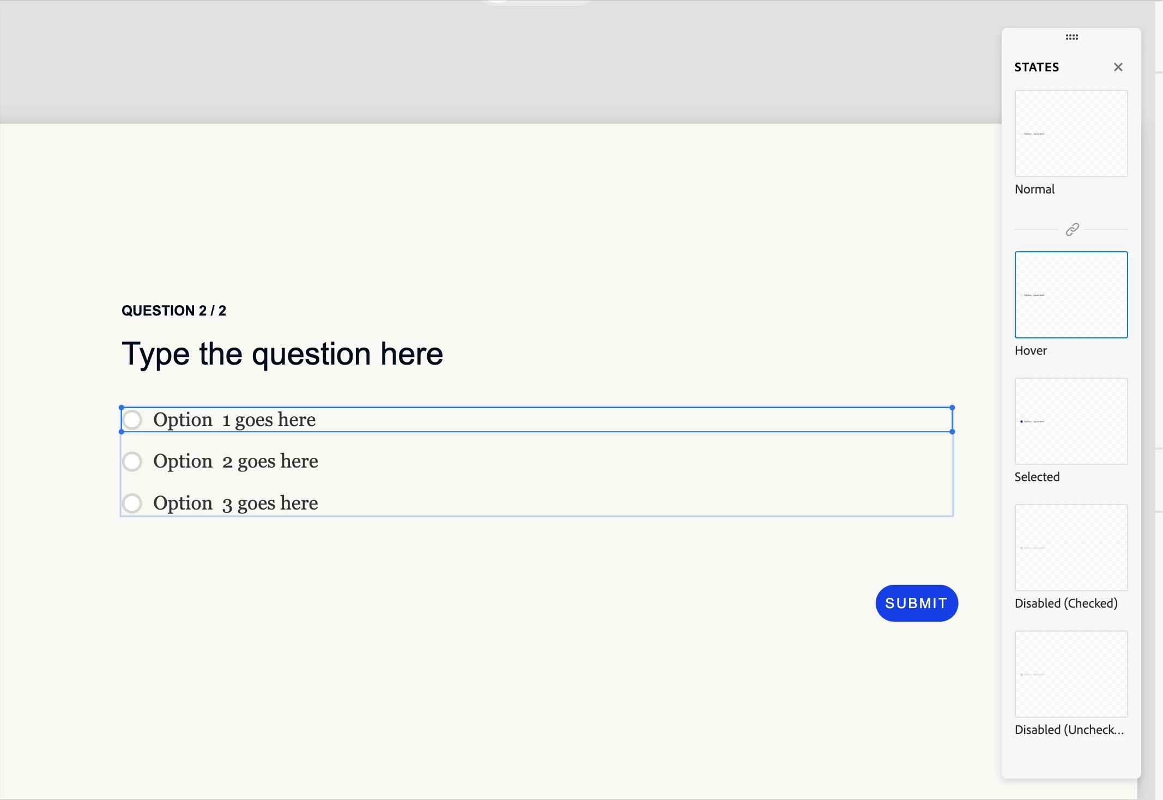Select the Option 2 radio button
Screen dimensions: 1163x800
pos(132,462)
